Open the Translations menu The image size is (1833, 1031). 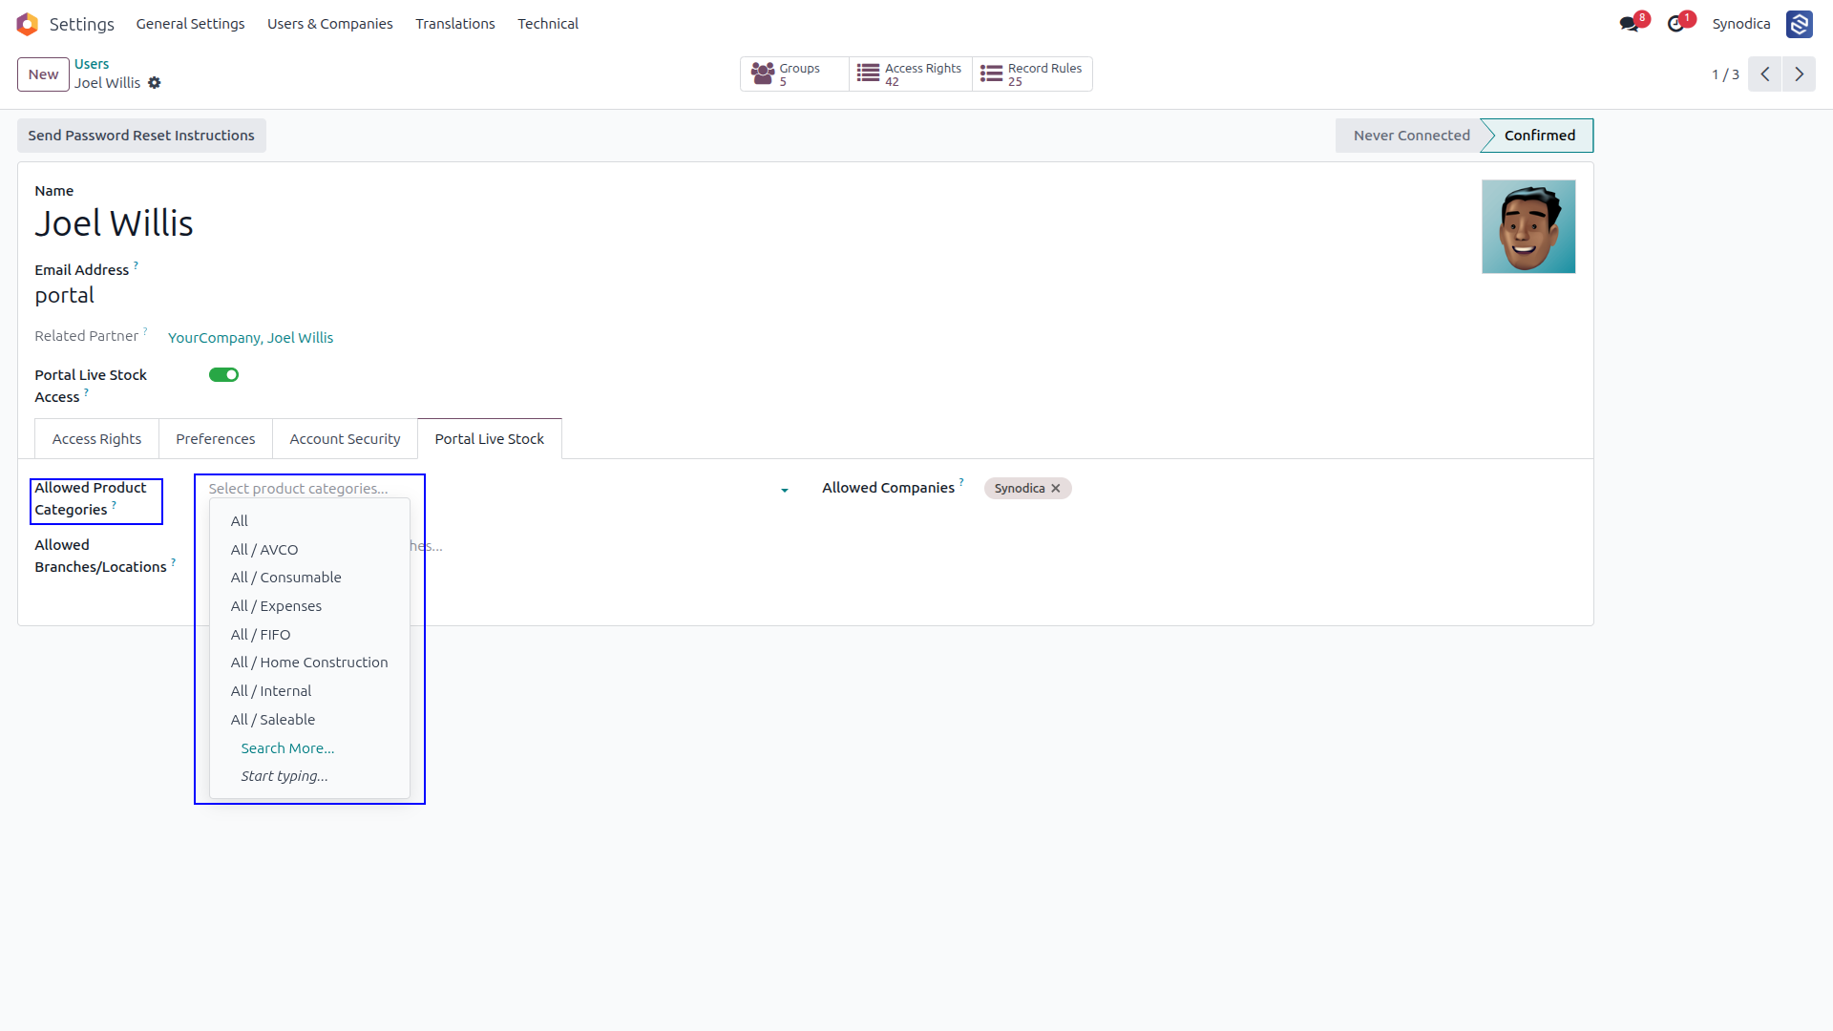pos(455,24)
